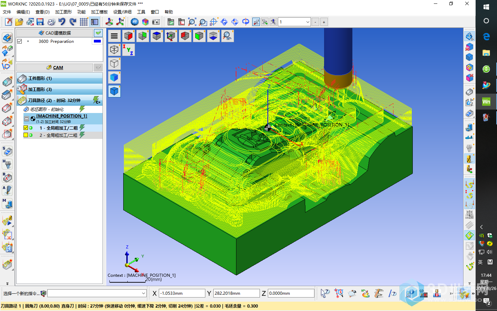The height and width of the screenshot is (311, 497).
Task: Toggle yellow checkbox for toolpath 1
Action: pos(26,128)
